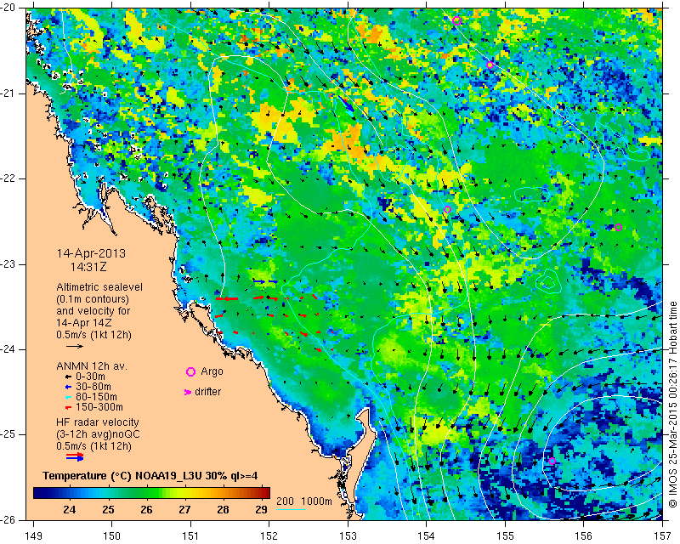Click the colorbar tick label '27'

[184, 509]
